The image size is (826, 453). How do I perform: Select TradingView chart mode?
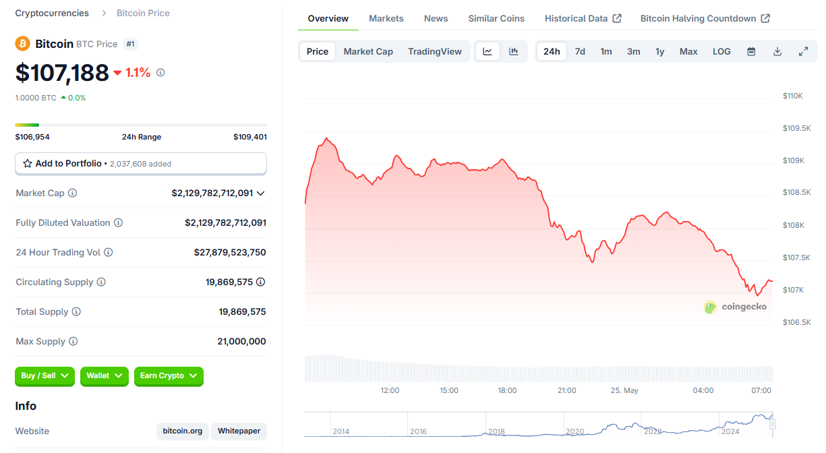point(435,51)
